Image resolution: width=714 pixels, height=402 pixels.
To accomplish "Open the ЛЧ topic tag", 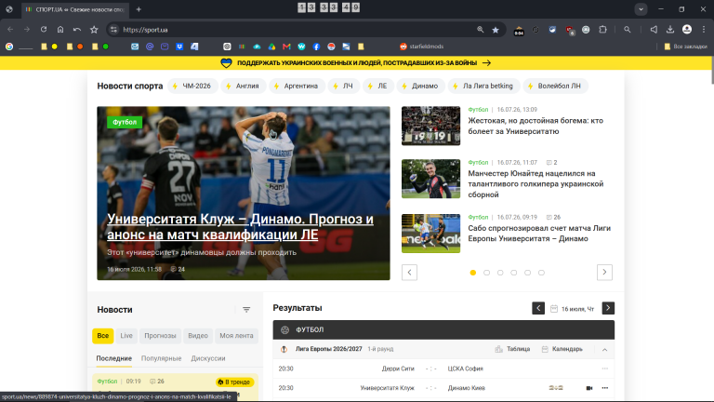I will [x=344, y=87].
